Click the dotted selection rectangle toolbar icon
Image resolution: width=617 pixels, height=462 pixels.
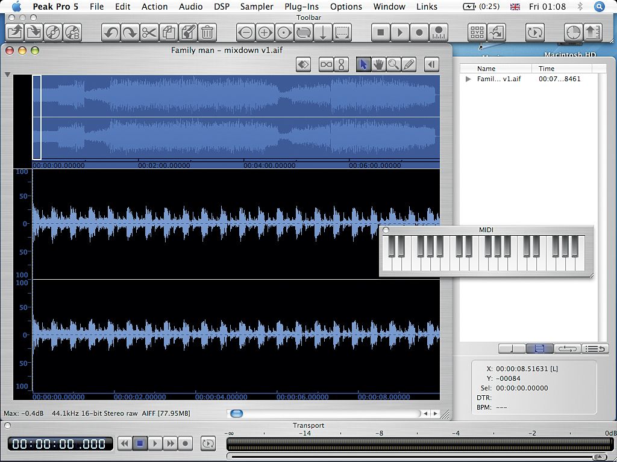point(342,32)
